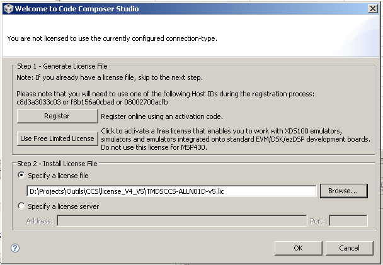Click the Step 1 - Generate License File heading
Viewport: 383px width, 265px height.
coord(62,66)
